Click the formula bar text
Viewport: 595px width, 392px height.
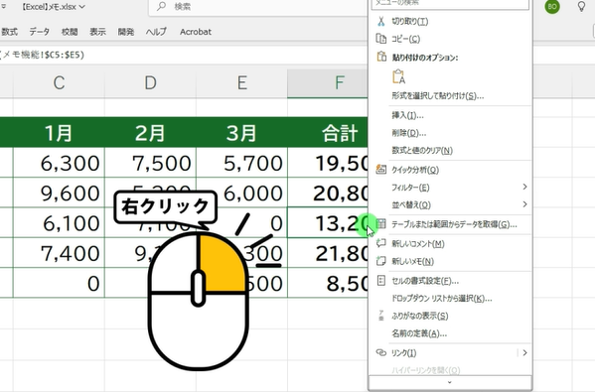(42, 55)
